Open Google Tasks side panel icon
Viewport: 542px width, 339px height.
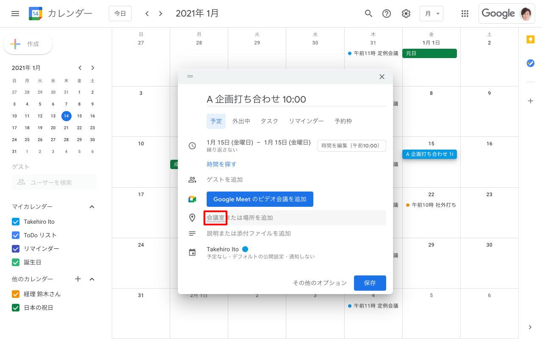point(530,63)
